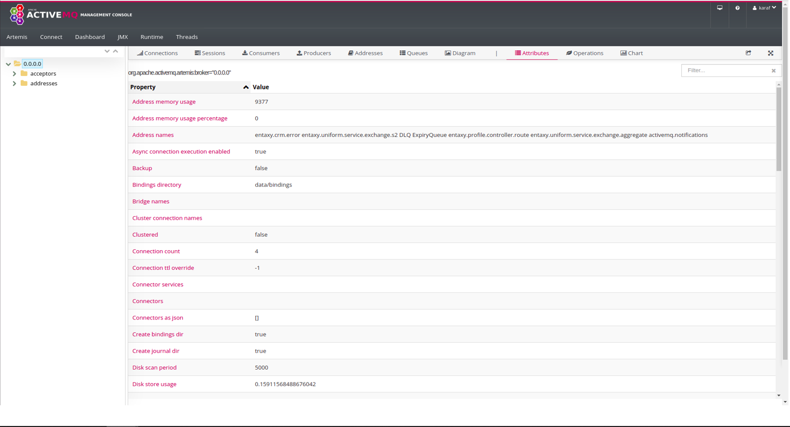This screenshot has width=790, height=427.
Task: Collapse all tree nodes with up chevron
Action: pyautogui.click(x=115, y=51)
